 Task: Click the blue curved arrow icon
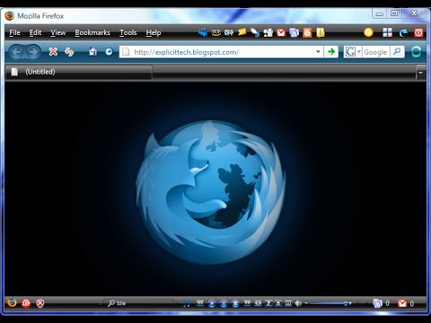pos(403,32)
